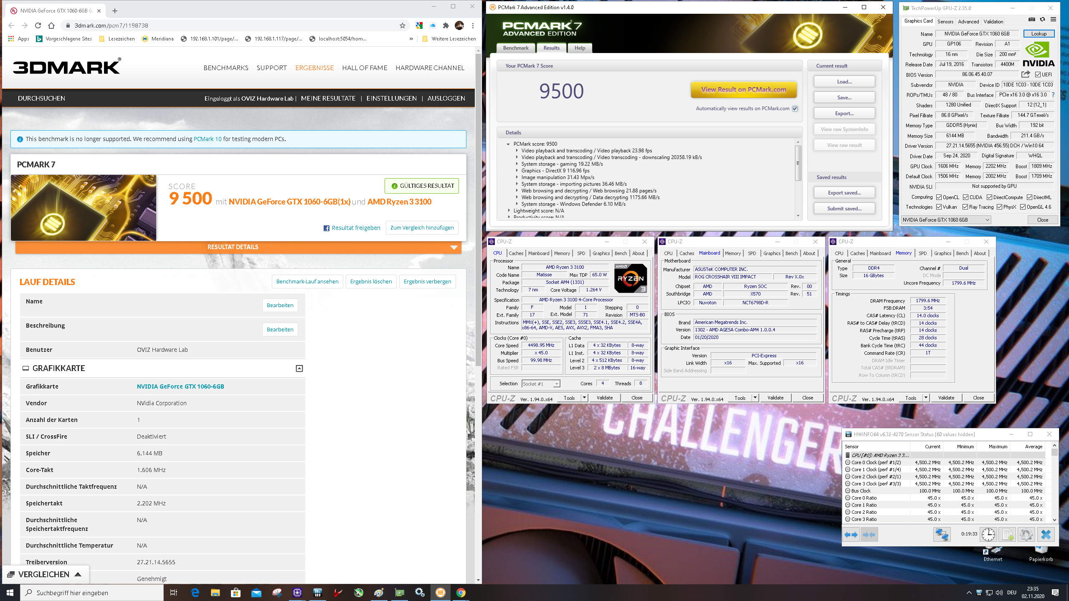
Task: Open GPU-Z hamburger menu
Action: pyautogui.click(x=1053, y=20)
